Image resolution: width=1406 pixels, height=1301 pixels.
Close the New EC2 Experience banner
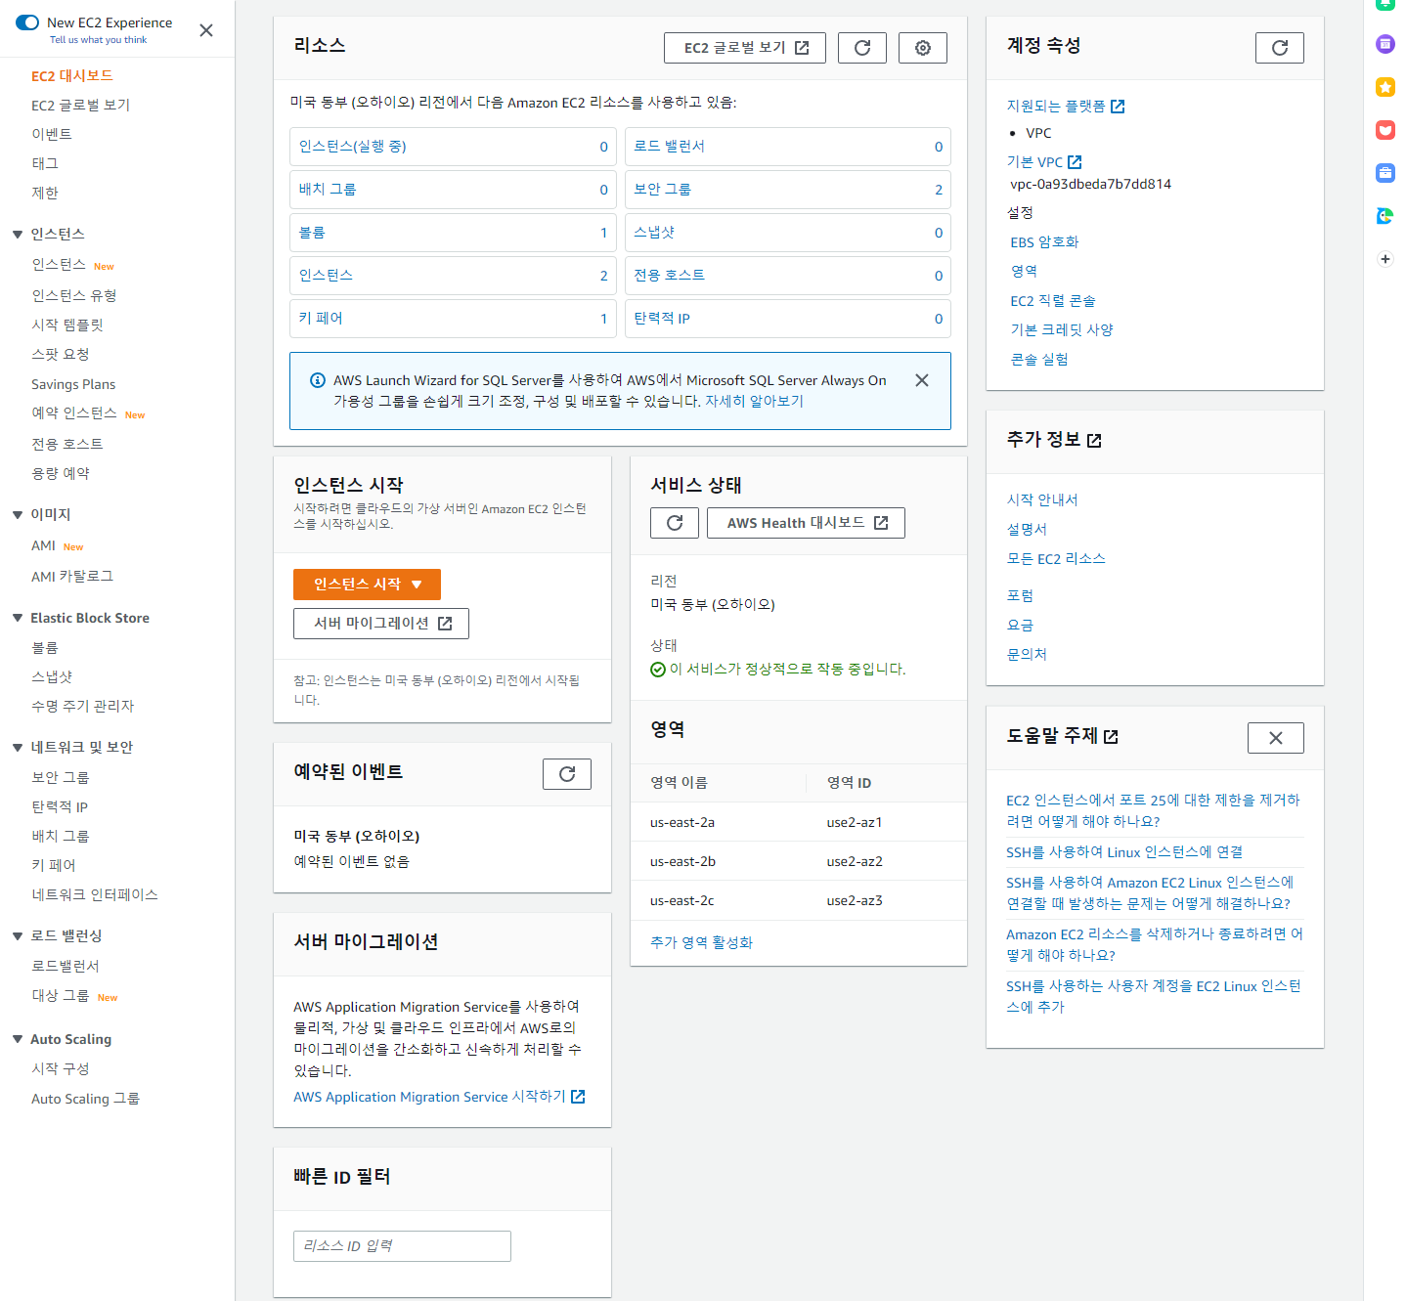tap(206, 30)
